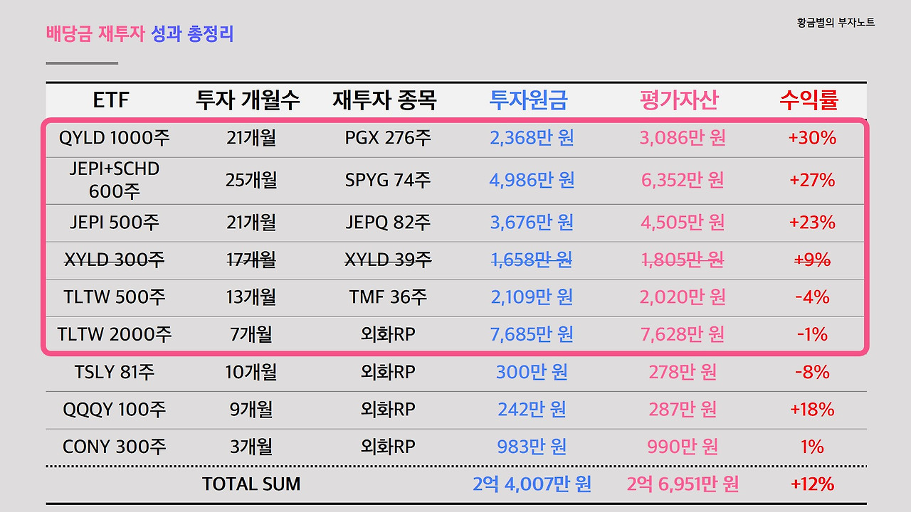Click the struck-through '1,805만 원' cell
Viewport: 911px width, 512px height.
pyautogui.click(x=683, y=260)
